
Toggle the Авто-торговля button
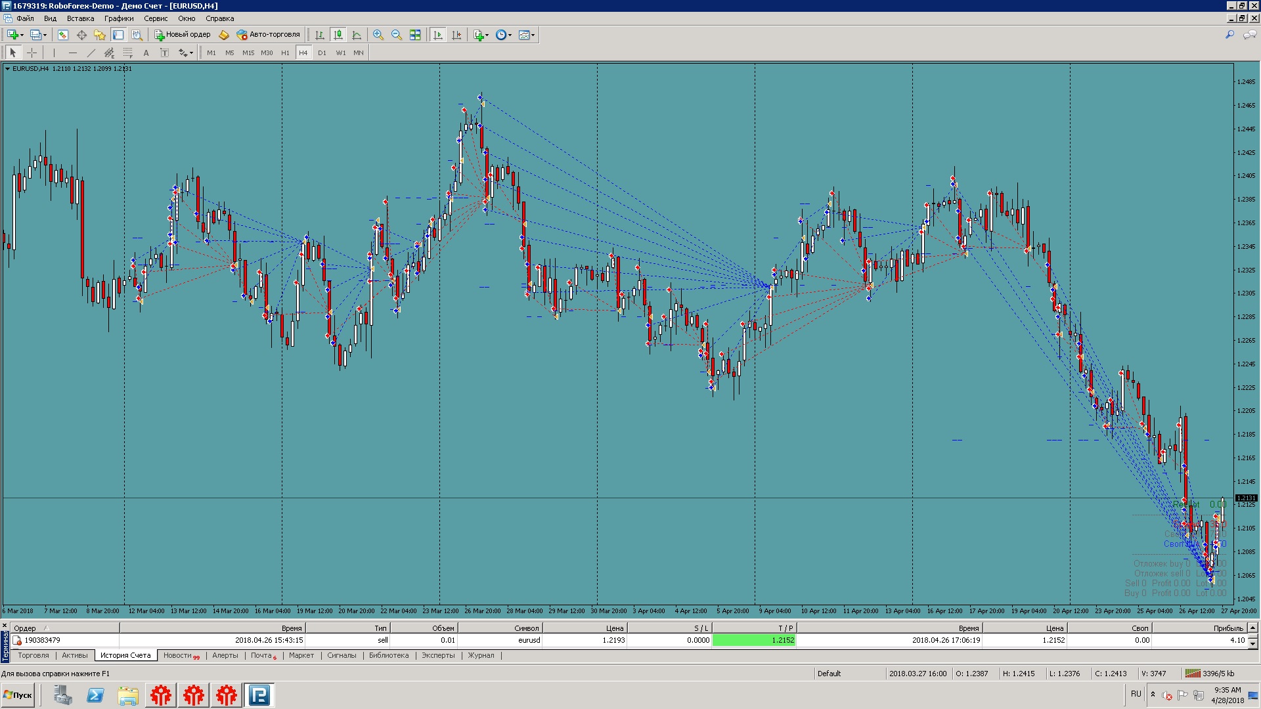[x=268, y=35]
